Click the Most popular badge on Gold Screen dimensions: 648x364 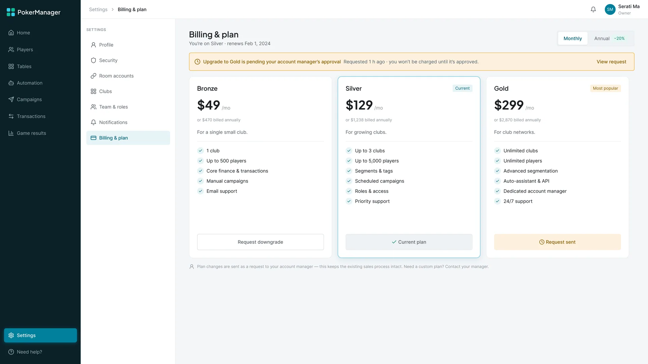tap(605, 88)
